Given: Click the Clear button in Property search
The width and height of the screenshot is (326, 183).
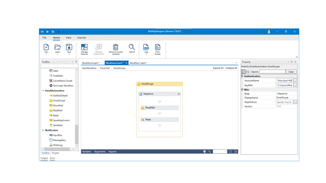Looking at the screenshot, I should point(291,72).
